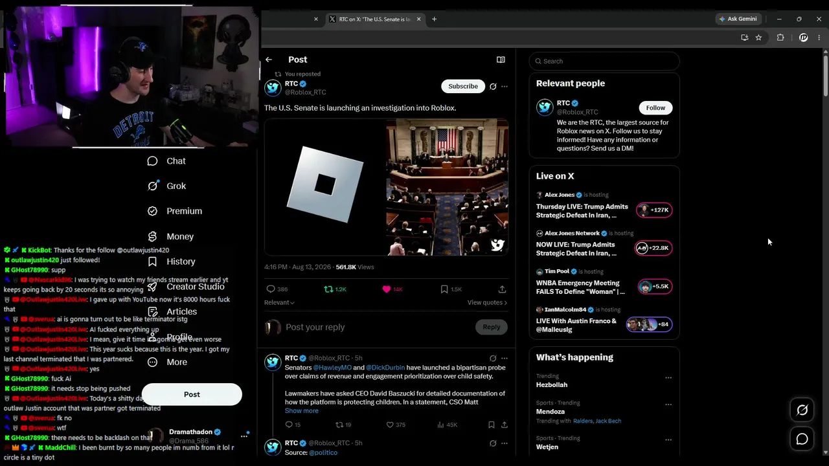The width and height of the screenshot is (829, 466).
Task: Open more options on the Senators reply
Action: pyautogui.click(x=505, y=358)
